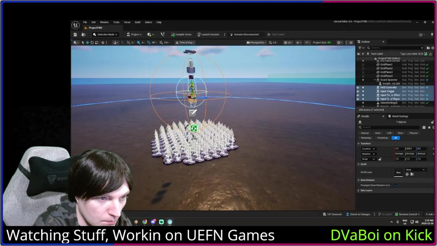Click the Outliner visibility column eye header

358,54
